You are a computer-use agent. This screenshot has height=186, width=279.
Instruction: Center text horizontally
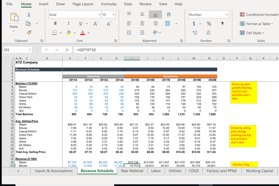click(x=142, y=23)
